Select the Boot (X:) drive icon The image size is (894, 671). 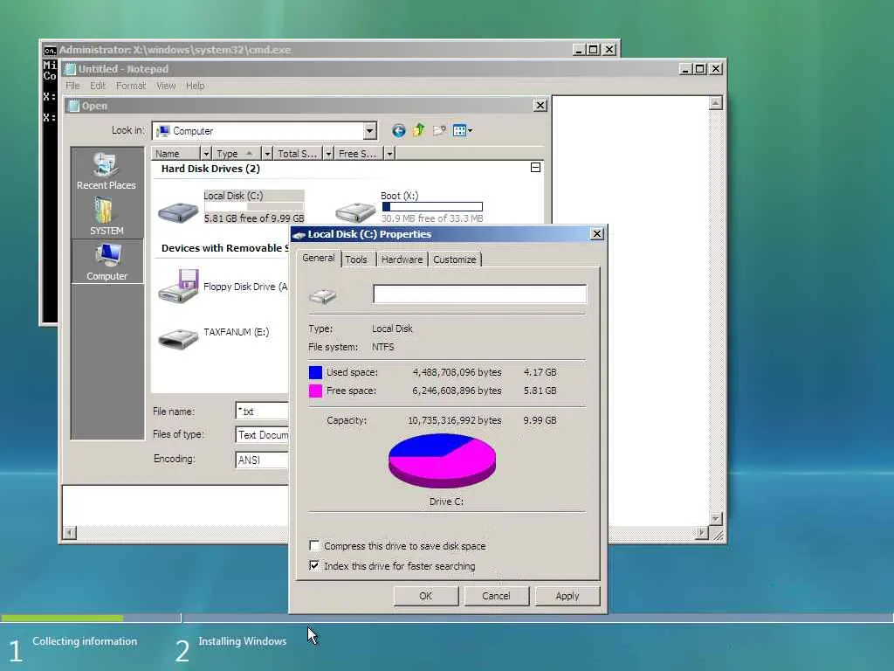point(354,212)
